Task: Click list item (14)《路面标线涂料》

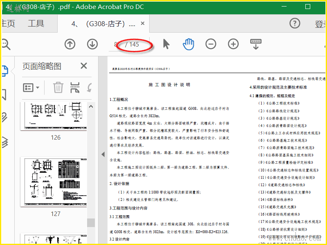Action: [275, 200]
